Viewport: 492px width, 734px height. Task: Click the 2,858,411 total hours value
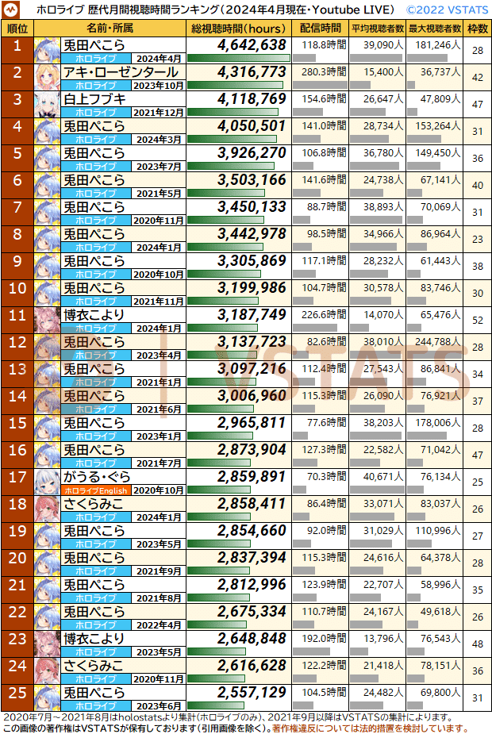(x=252, y=504)
